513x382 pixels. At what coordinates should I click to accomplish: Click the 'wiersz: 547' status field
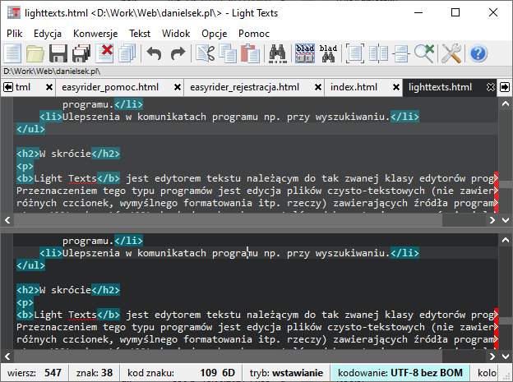pos(35,373)
